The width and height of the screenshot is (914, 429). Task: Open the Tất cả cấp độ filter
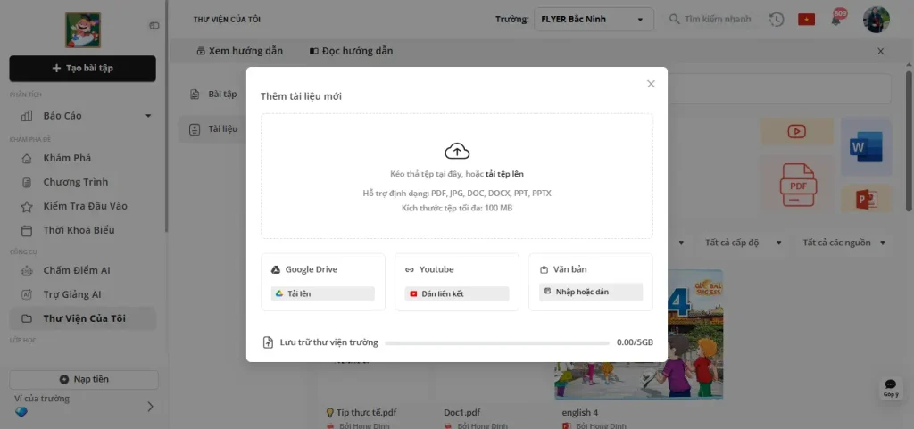(744, 243)
